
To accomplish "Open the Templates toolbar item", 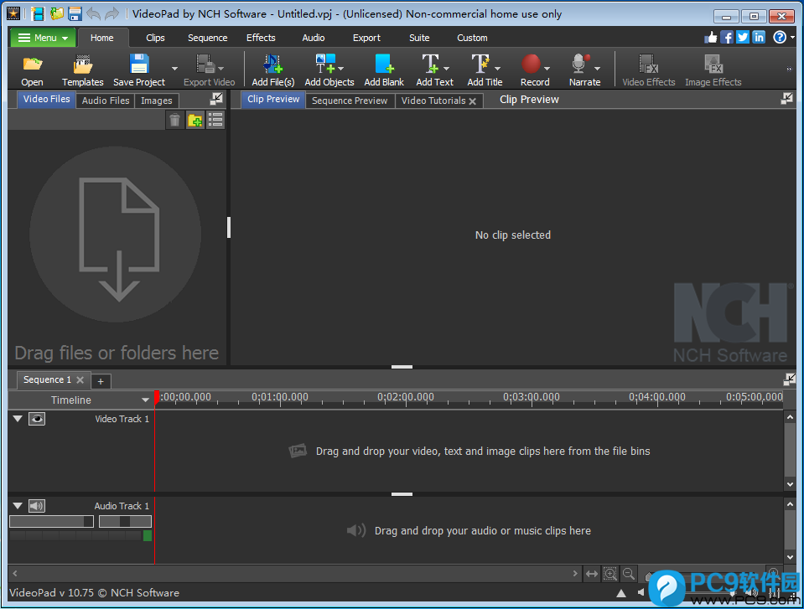I will click(82, 70).
